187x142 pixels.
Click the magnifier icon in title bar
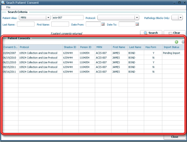[x=3, y=3]
